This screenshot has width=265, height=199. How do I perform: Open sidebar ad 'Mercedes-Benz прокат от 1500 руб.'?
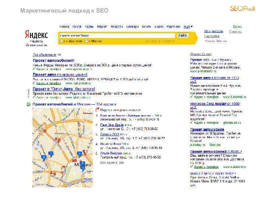pos(215,105)
